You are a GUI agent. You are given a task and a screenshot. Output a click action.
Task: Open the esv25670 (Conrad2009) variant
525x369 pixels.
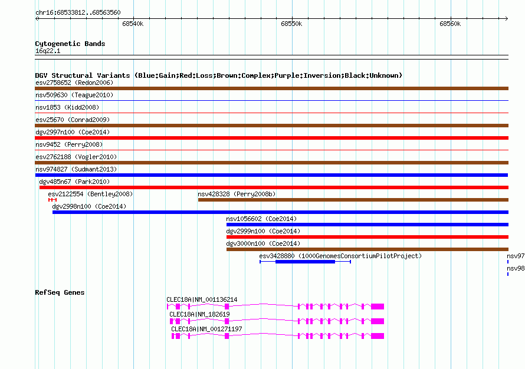tap(73, 120)
